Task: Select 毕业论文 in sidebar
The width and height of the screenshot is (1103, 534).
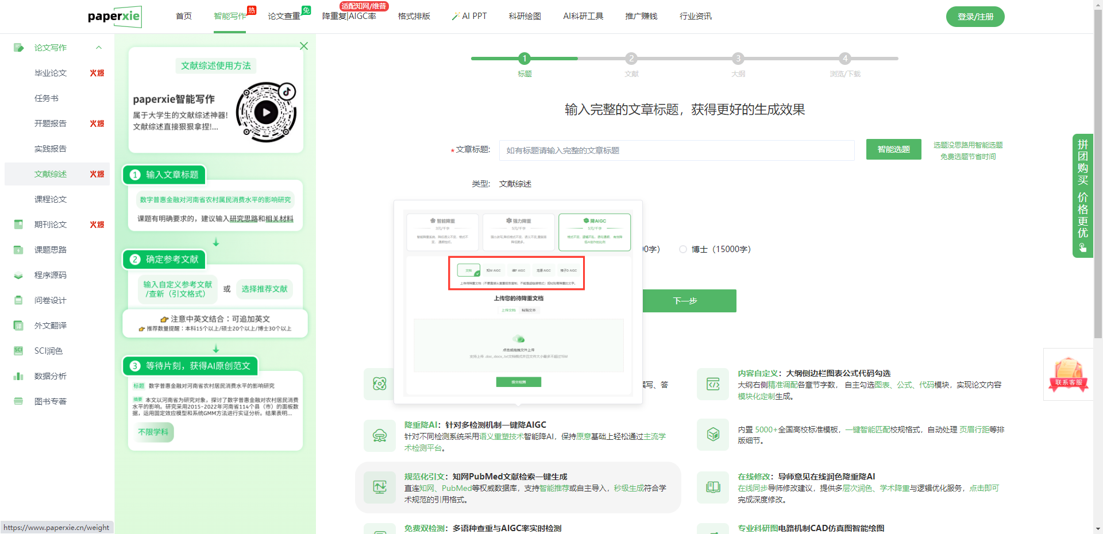Action: point(51,73)
